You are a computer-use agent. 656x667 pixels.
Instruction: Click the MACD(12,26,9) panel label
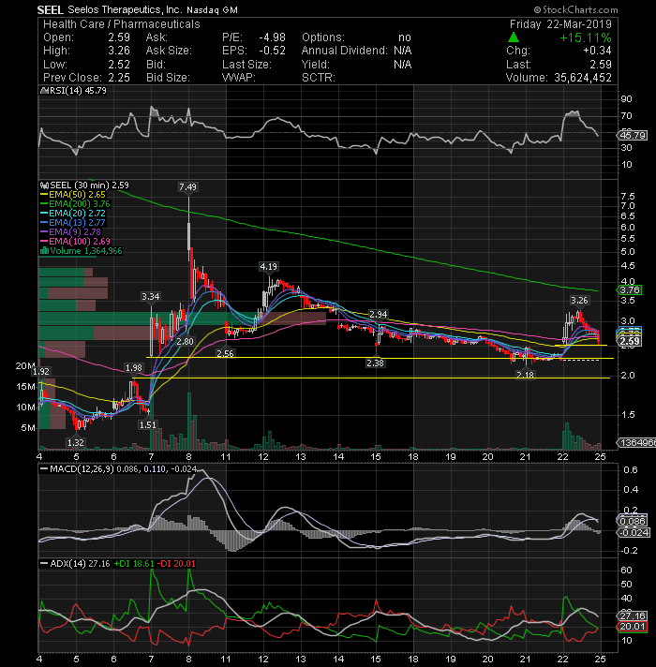[x=82, y=469]
